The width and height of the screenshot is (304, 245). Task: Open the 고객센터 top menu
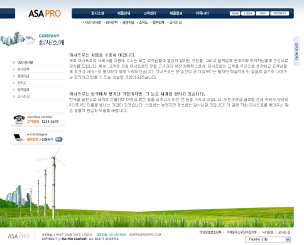[149, 13]
